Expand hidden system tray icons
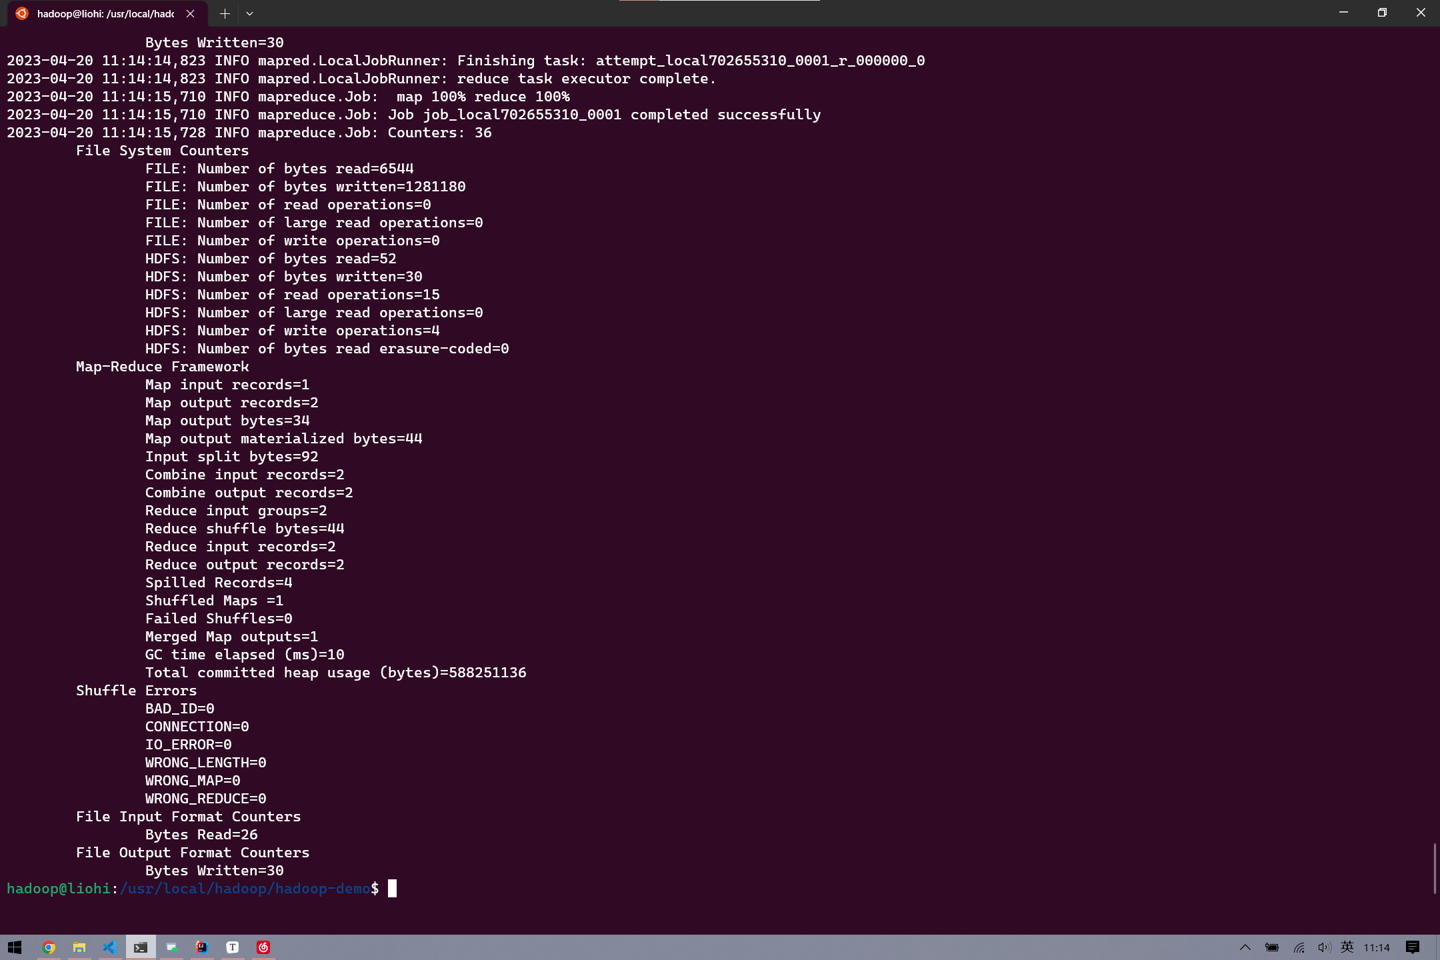This screenshot has width=1440, height=960. point(1245,947)
